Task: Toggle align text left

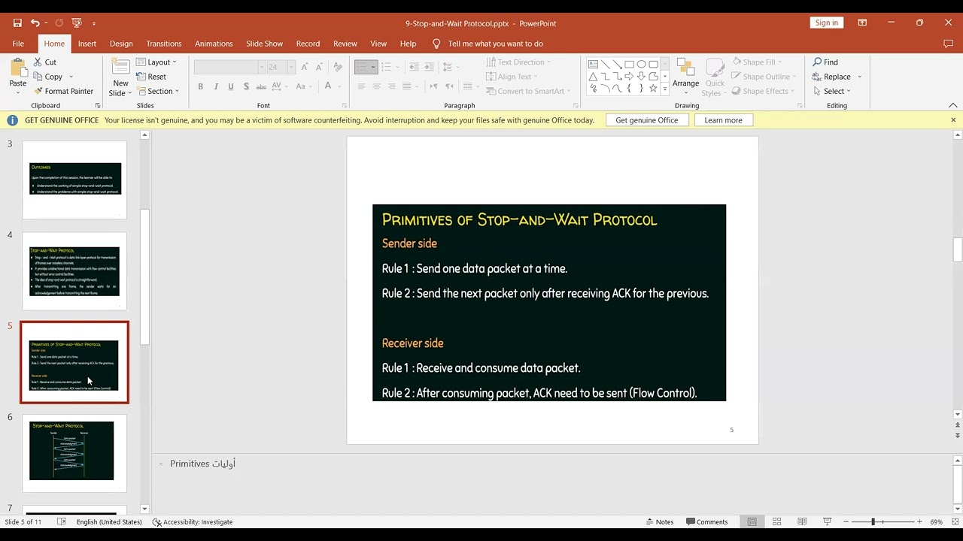Action: click(x=361, y=86)
